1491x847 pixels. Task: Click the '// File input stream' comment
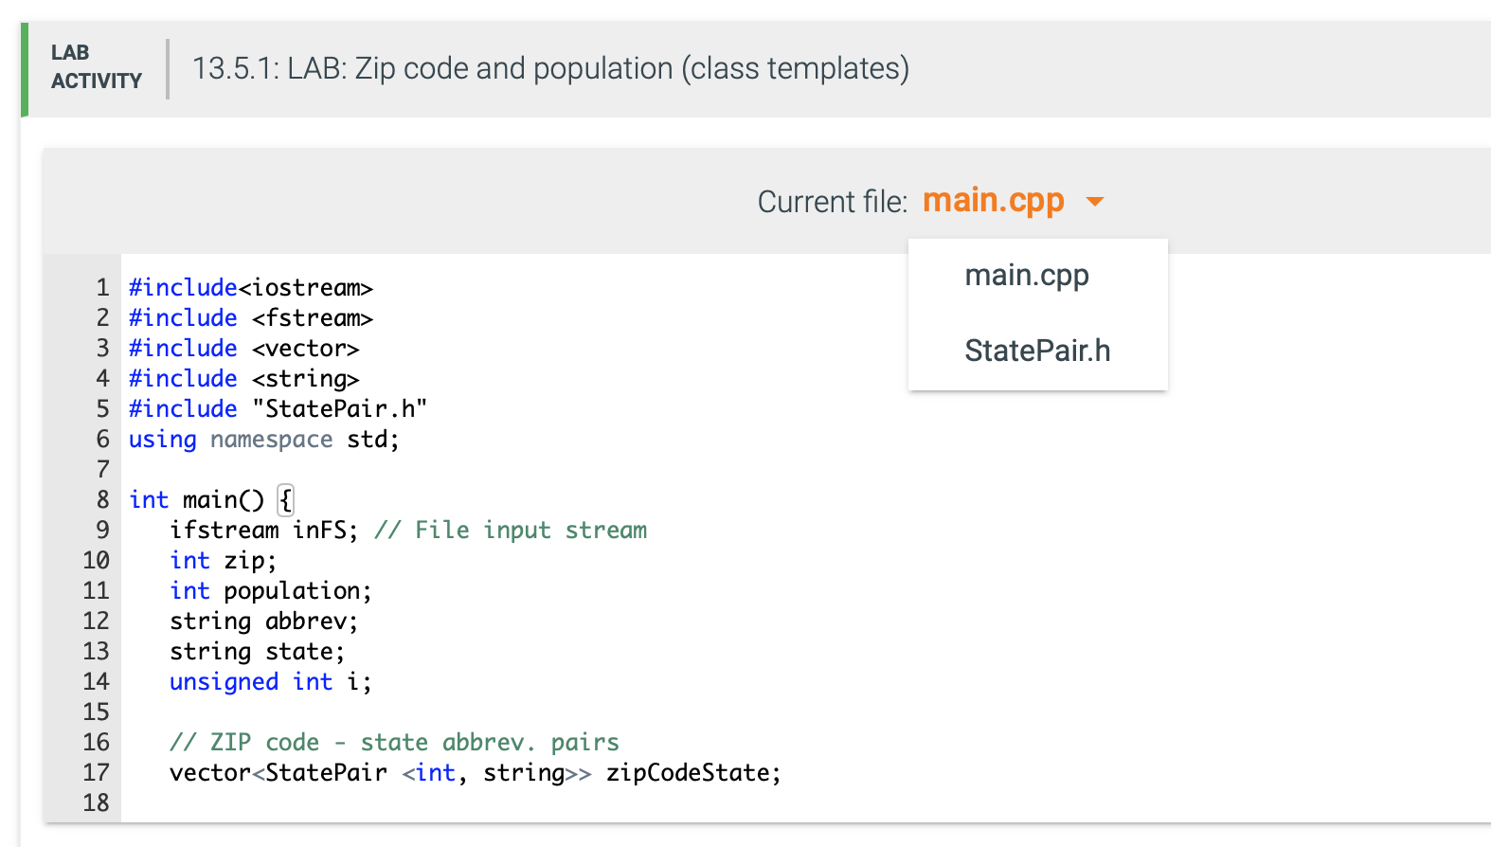pyautogui.click(x=511, y=530)
